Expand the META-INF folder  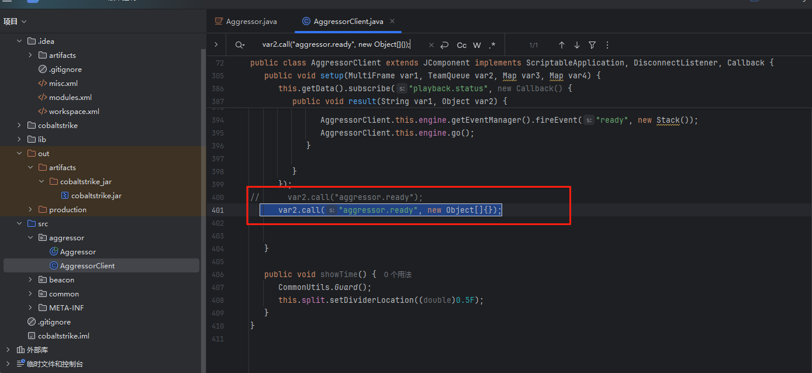pyautogui.click(x=30, y=308)
